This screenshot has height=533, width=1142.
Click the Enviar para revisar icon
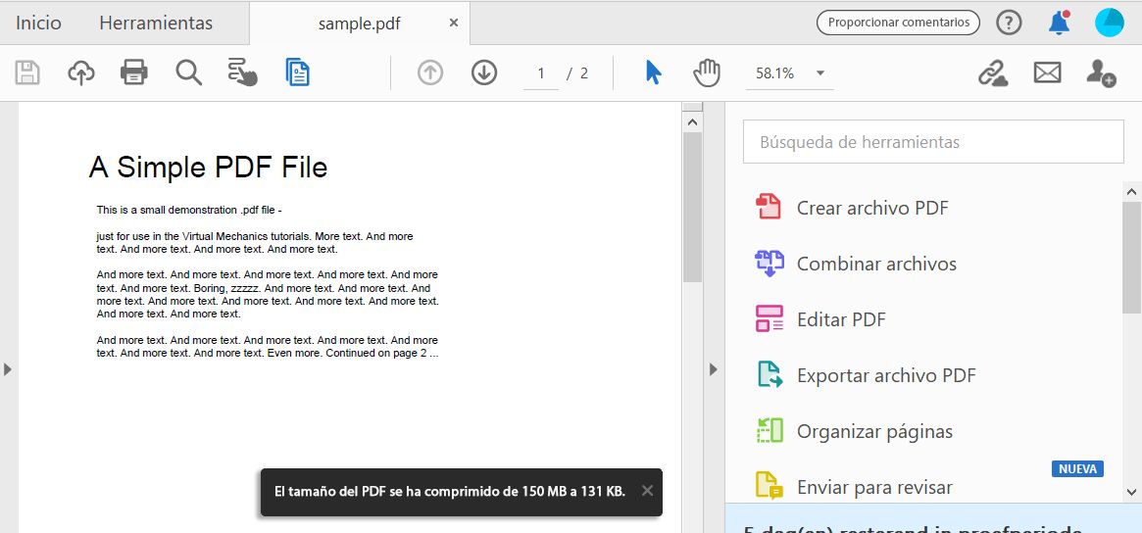click(770, 486)
